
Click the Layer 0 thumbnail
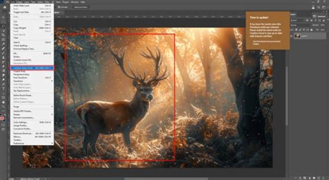pyautogui.click(x=297, y=36)
